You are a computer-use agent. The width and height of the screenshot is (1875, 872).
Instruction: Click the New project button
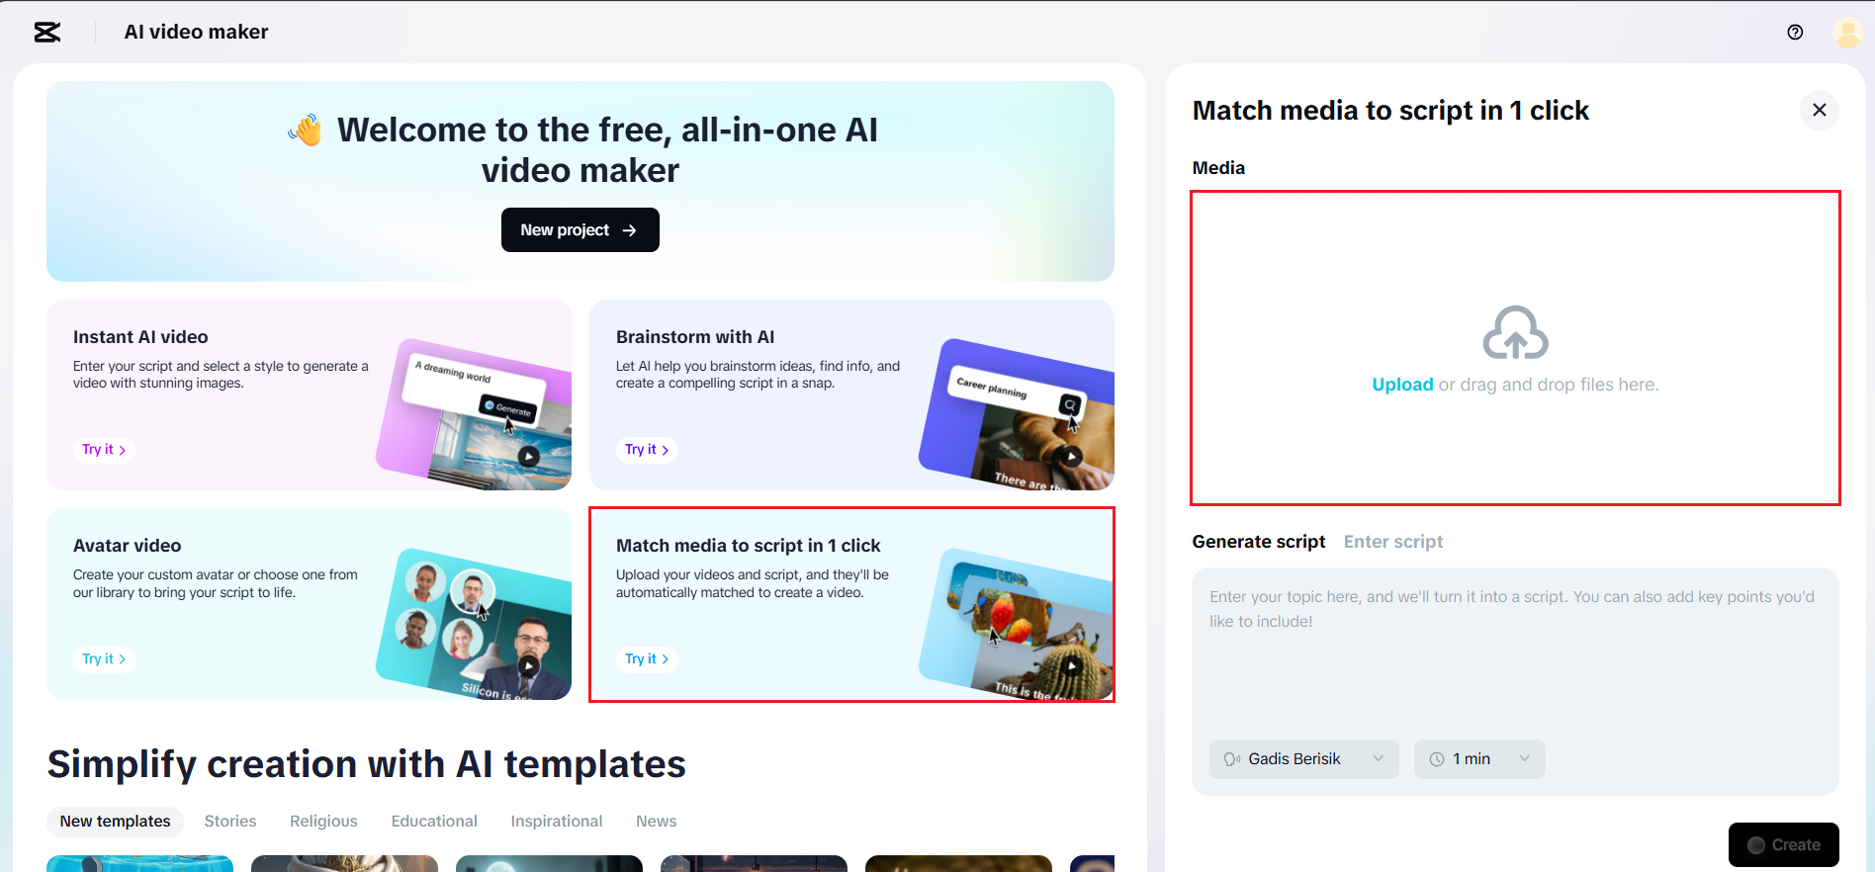coord(580,229)
